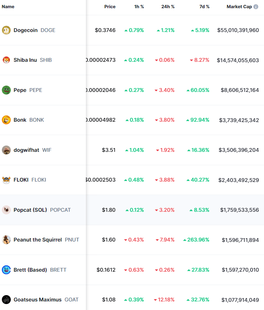Open the Goatseus Maximus GOAT link

click(x=46, y=300)
